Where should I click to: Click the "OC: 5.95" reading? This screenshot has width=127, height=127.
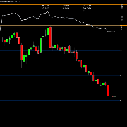pyautogui.click(x=87, y=6)
